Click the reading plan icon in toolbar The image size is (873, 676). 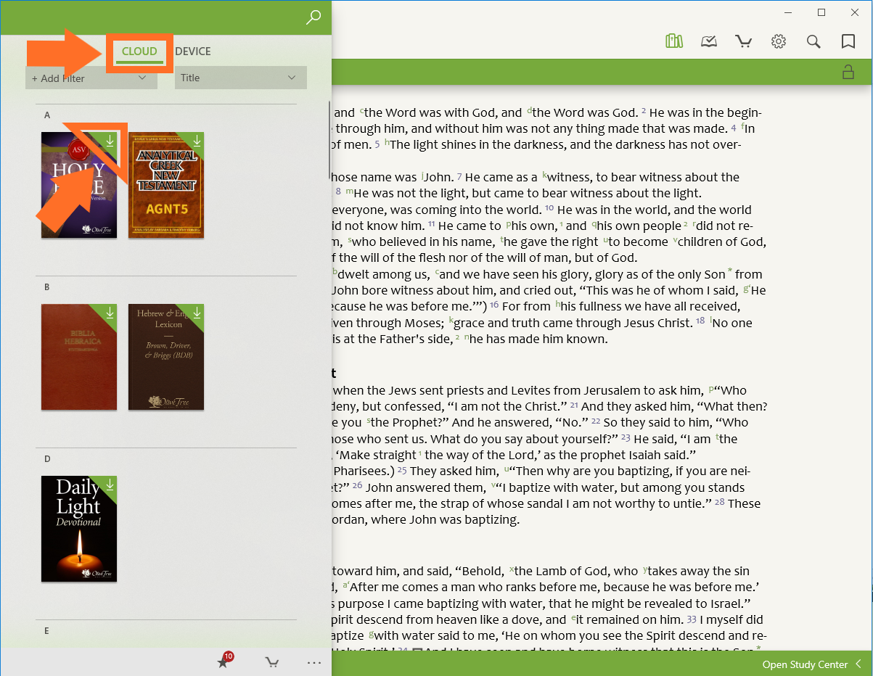(709, 41)
